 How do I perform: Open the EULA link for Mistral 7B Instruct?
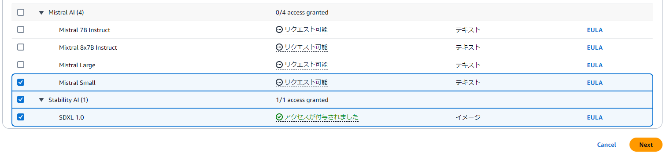tap(595, 30)
